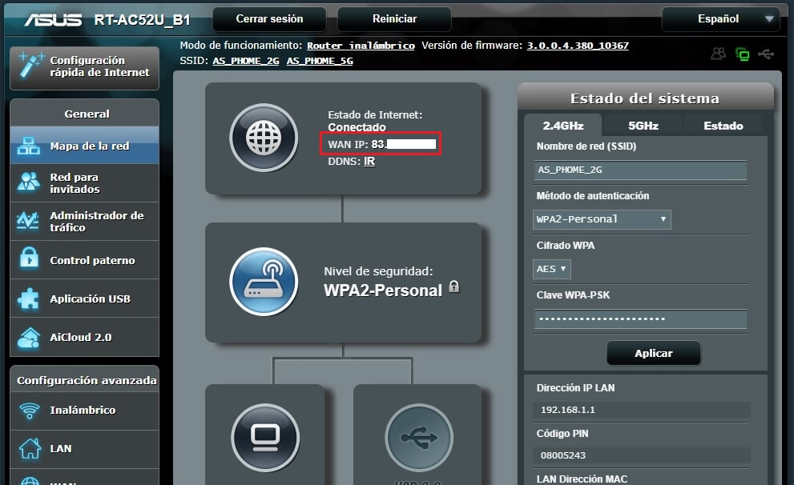Click the security padlock next to WPA2-Personal
The image size is (794, 485).
coord(454,287)
